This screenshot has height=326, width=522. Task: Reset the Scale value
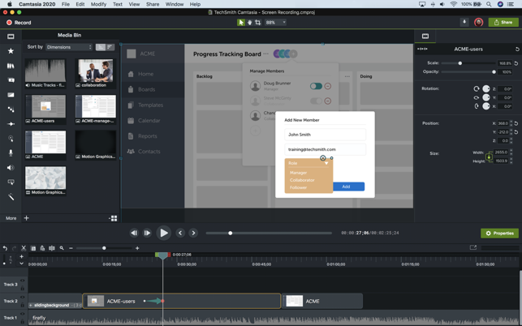[516, 63]
